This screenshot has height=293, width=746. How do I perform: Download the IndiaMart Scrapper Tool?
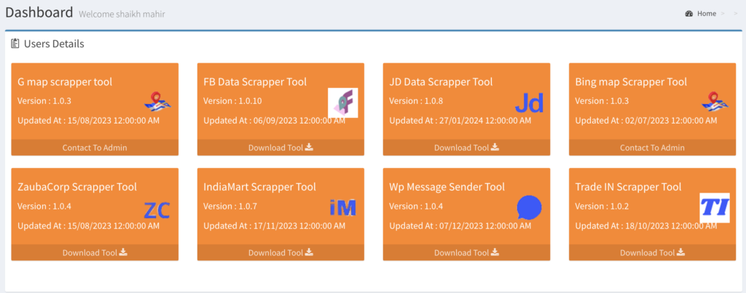coord(280,252)
